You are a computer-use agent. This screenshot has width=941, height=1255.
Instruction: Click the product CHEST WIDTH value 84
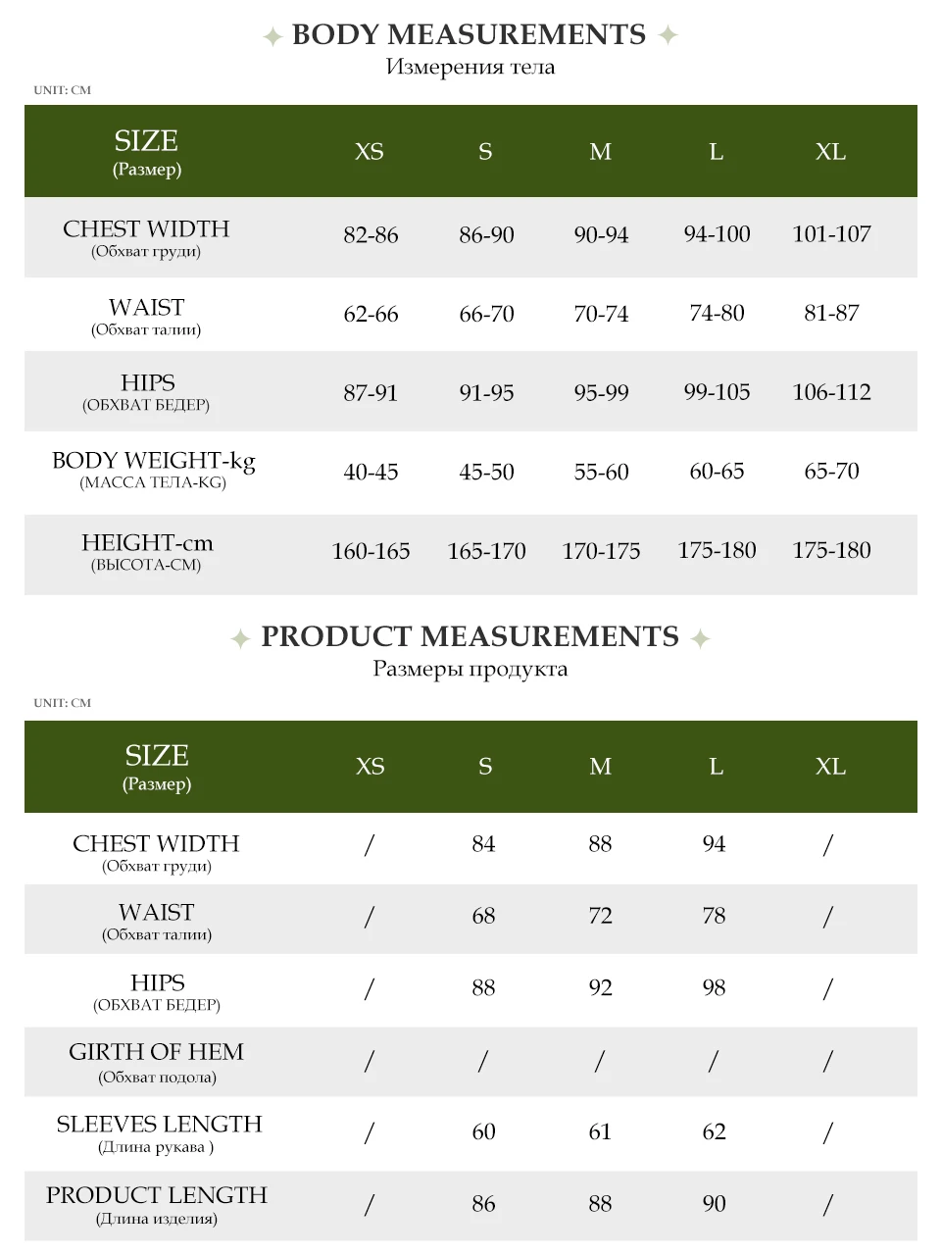pos(483,844)
